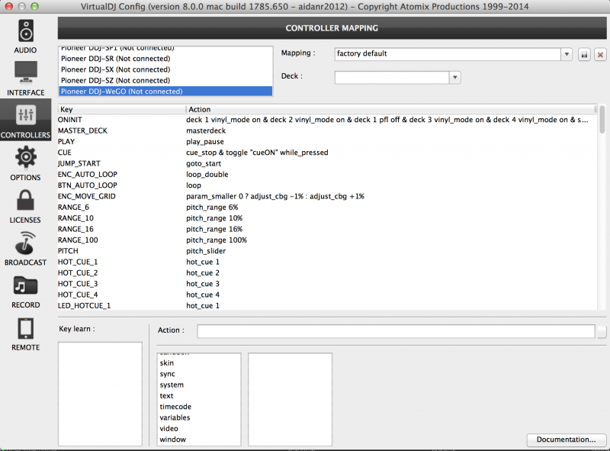Click the Action text field
The image size is (610, 451).
coord(396,331)
